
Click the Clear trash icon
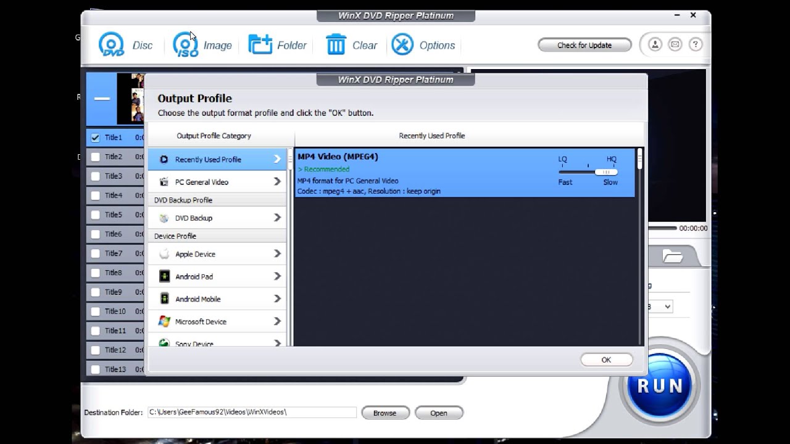point(336,44)
